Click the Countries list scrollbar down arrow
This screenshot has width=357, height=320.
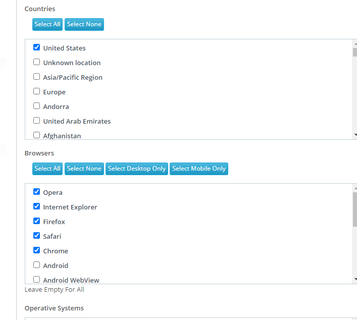(x=355, y=135)
